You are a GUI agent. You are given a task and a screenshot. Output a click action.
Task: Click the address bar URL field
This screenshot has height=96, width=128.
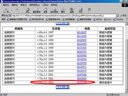[63, 16]
